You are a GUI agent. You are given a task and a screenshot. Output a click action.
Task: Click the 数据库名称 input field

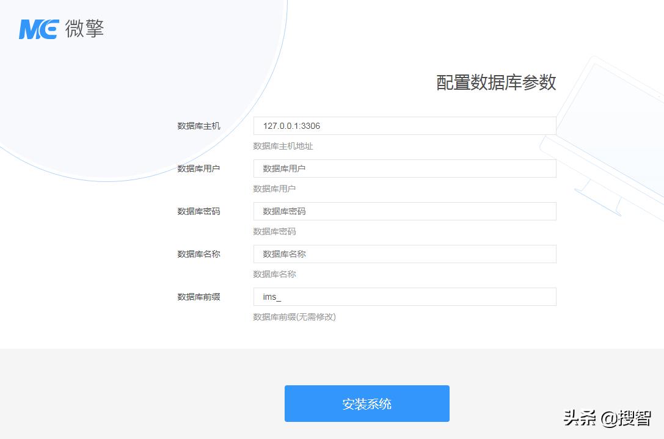pos(404,253)
